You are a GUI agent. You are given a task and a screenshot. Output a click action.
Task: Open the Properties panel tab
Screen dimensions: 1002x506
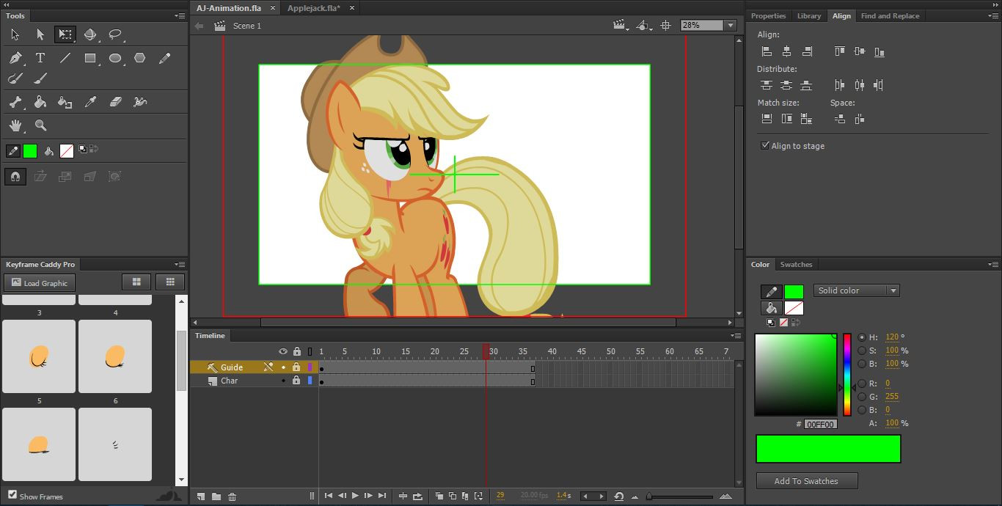tap(768, 15)
